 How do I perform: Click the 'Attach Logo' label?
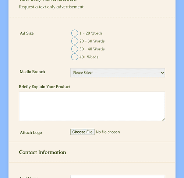31,132
